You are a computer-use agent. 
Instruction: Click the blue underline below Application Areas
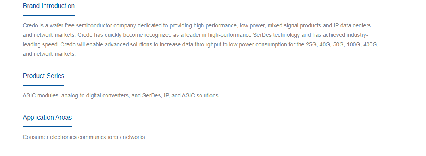coord(47,127)
